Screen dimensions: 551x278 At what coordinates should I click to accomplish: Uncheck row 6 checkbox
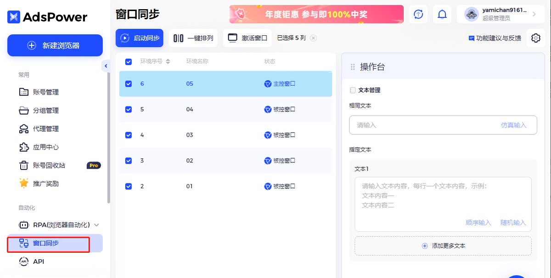[x=129, y=84]
